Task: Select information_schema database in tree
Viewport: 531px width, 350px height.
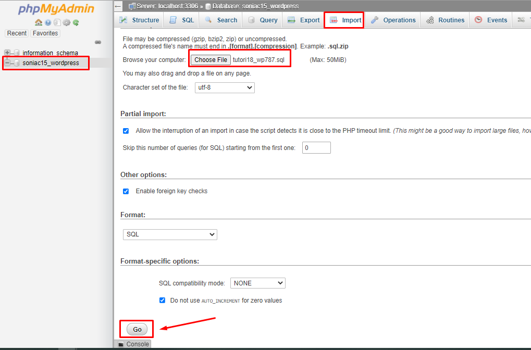Action: [50, 53]
